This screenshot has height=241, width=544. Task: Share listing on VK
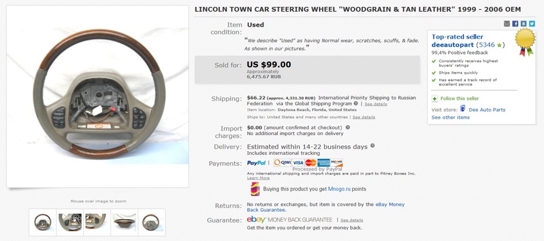pyautogui.click(x=524, y=23)
